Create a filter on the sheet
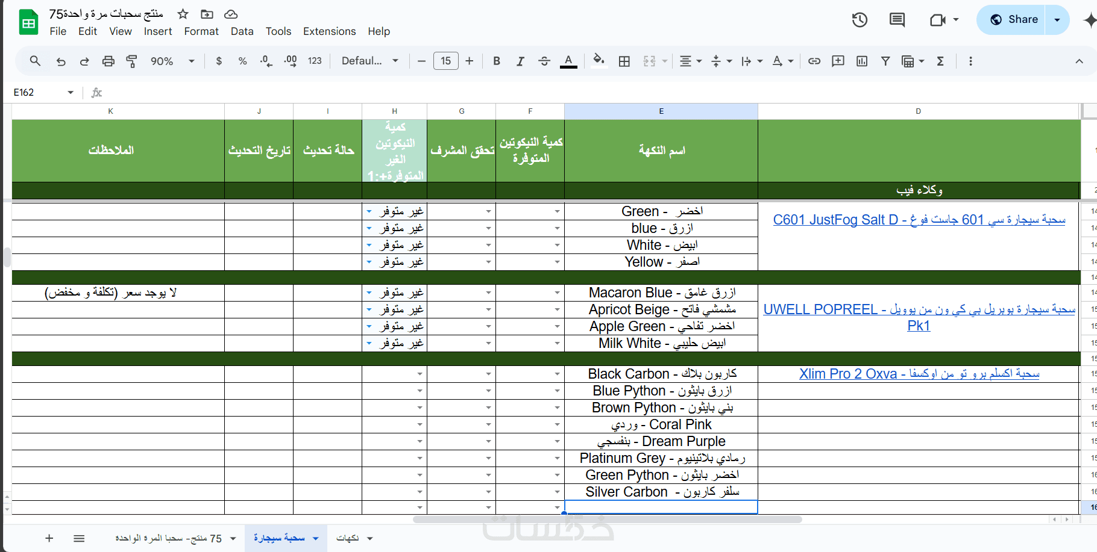Viewport: 1097px width, 552px height. pos(885,61)
